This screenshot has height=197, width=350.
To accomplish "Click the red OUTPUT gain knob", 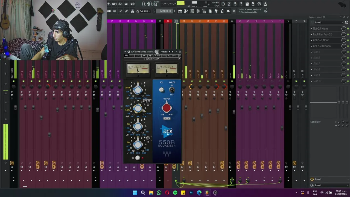I will point(167,108).
